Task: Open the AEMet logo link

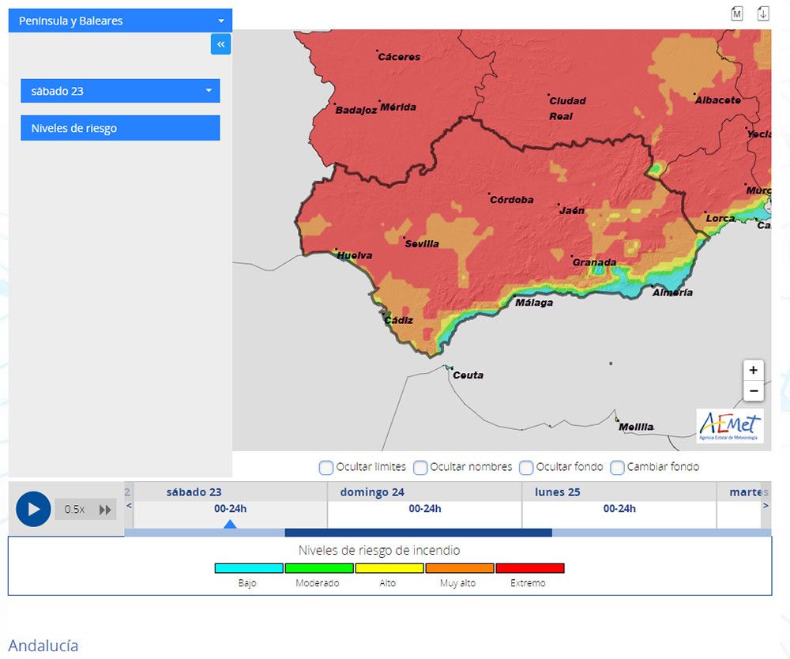Action: [729, 426]
